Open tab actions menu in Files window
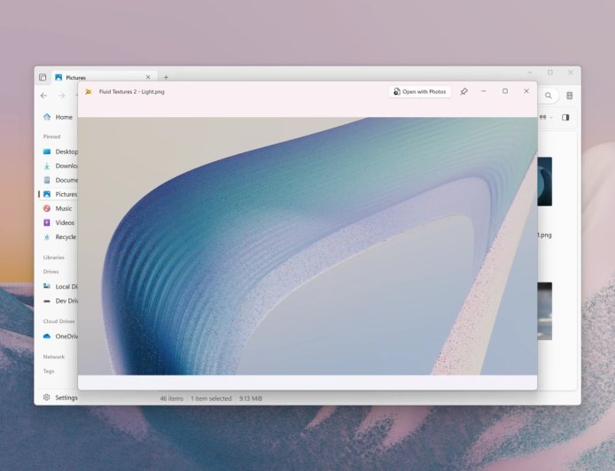The image size is (615, 471). click(x=43, y=77)
